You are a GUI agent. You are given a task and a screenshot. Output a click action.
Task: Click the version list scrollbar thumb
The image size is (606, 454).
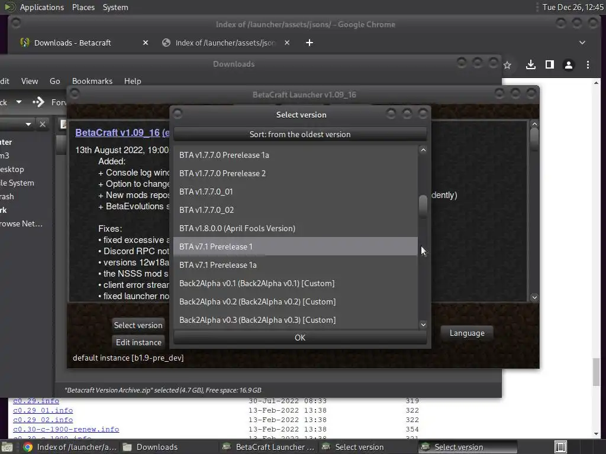[x=423, y=206]
